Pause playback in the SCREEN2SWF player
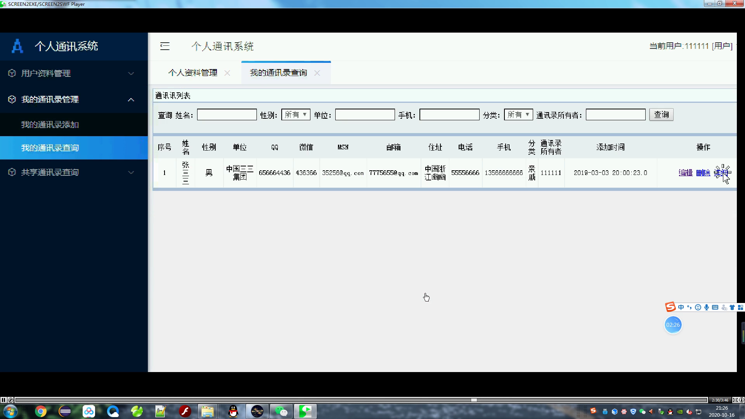This screenshot has width=745, height=419. pos(3,400)
